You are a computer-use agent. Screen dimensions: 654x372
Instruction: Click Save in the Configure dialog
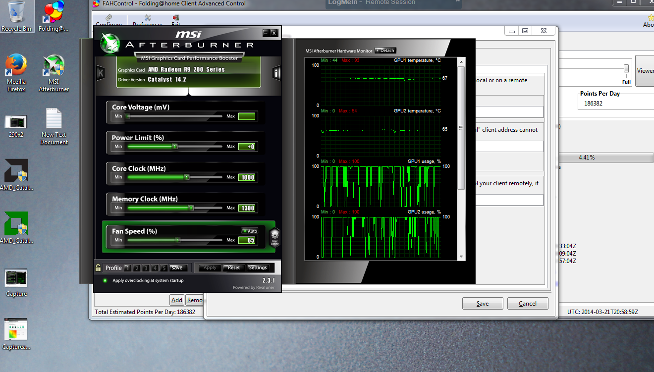[x=483, y=304]
